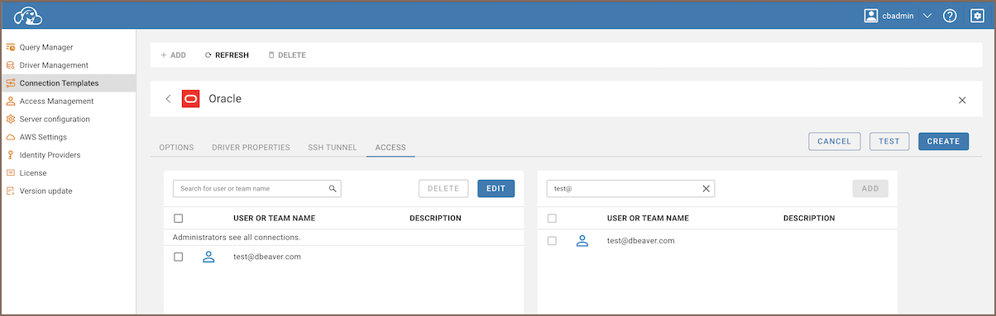Click the CANCEL button

tap(835, 141)
